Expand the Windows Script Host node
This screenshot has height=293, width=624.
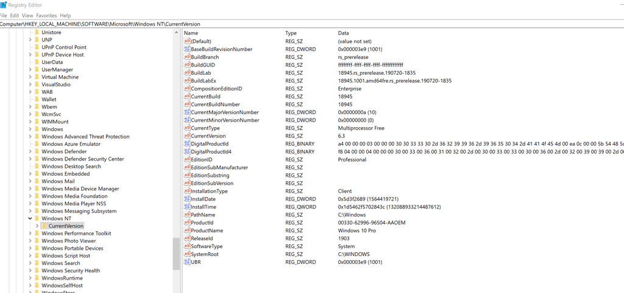[30, 256]
